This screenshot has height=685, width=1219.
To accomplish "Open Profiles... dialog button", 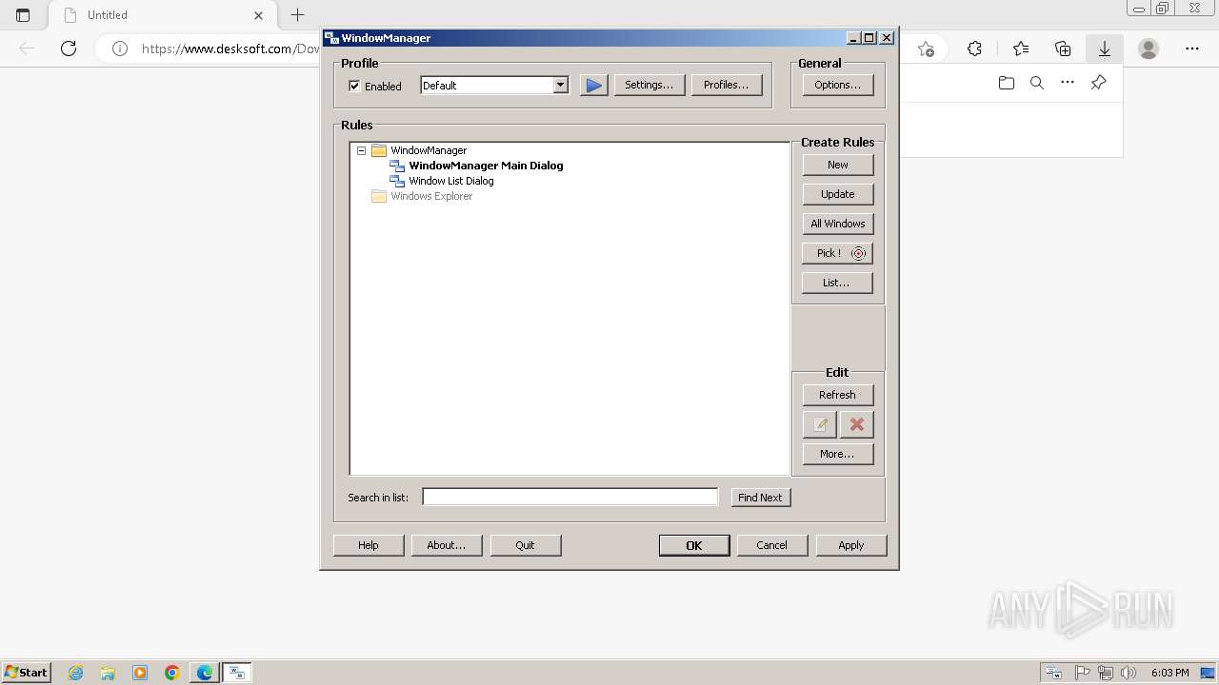I will pos(726,85).
